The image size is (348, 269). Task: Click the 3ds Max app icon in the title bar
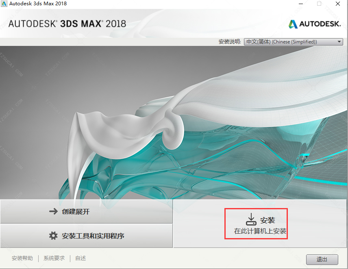4,4
